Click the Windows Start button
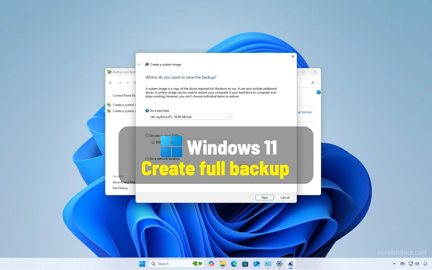 click(142, 264)
